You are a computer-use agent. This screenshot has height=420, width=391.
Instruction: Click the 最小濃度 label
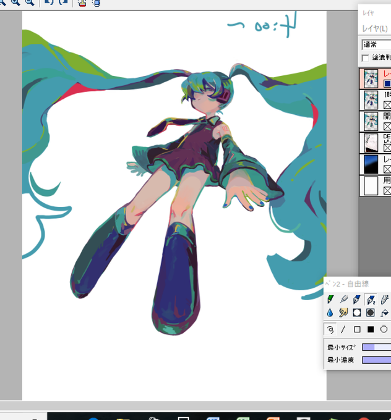340,359
